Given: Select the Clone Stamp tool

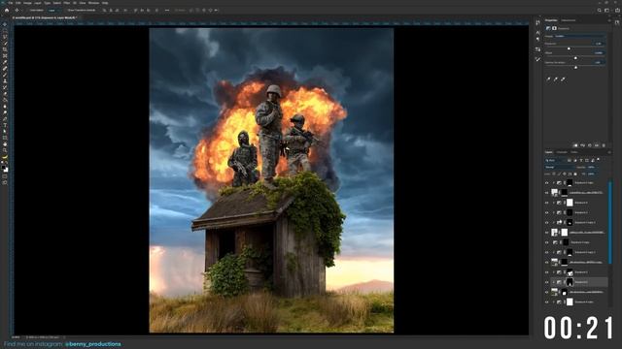Looking at the screenshot, I should [x=5, y=81].
